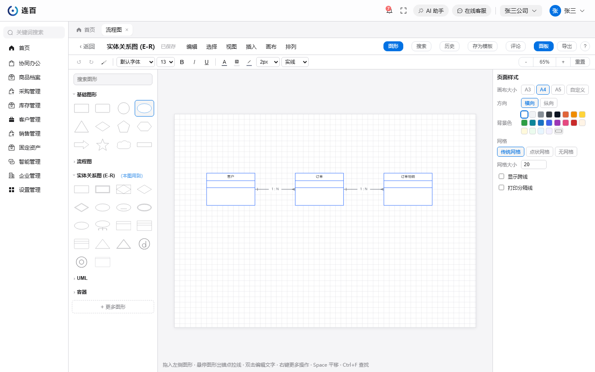Set page orientation to 纵向
The width and height of the screenshot is (595, 372).
pos(549,103)
